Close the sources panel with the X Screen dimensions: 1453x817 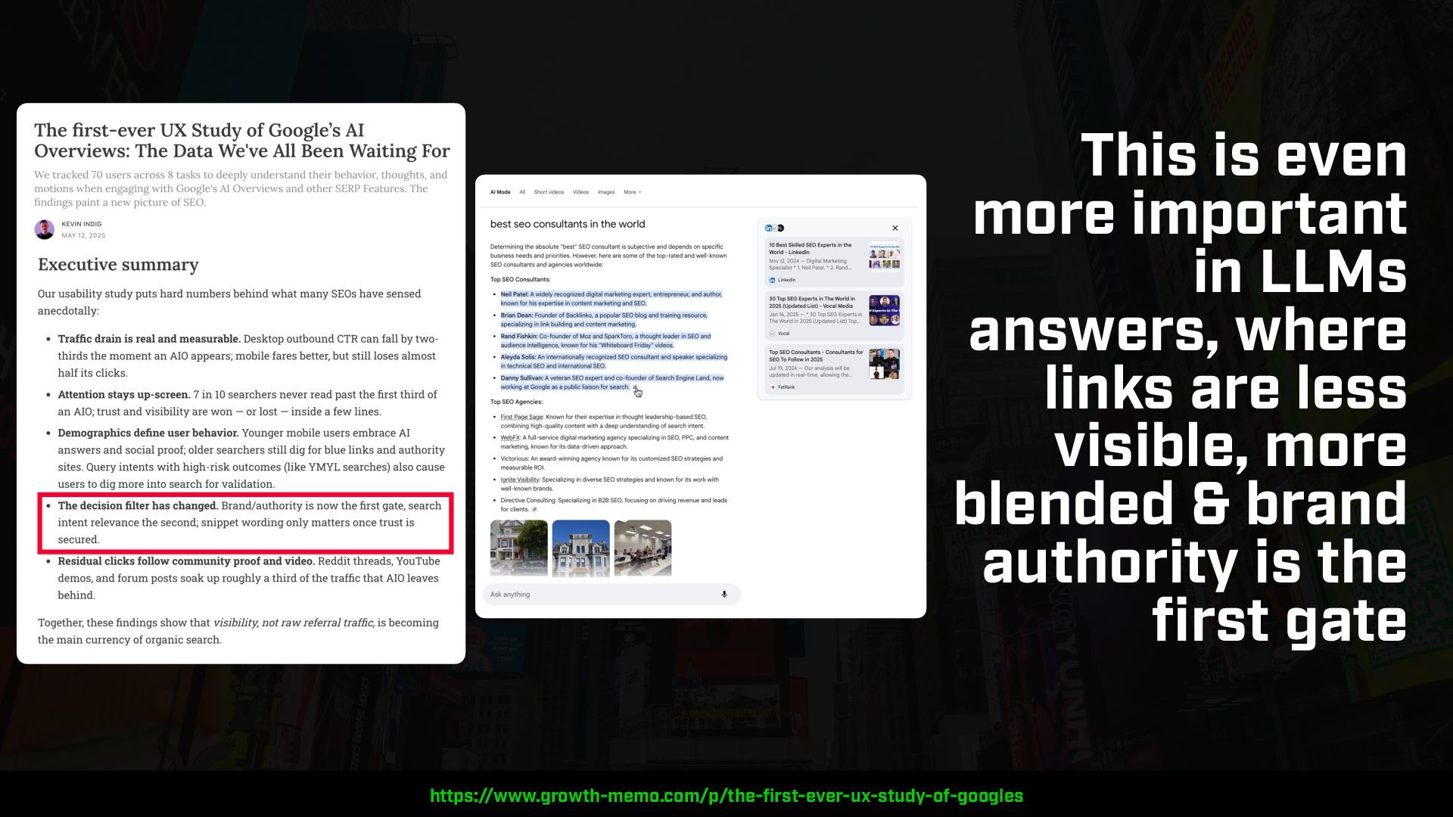(x=895, y=228)
